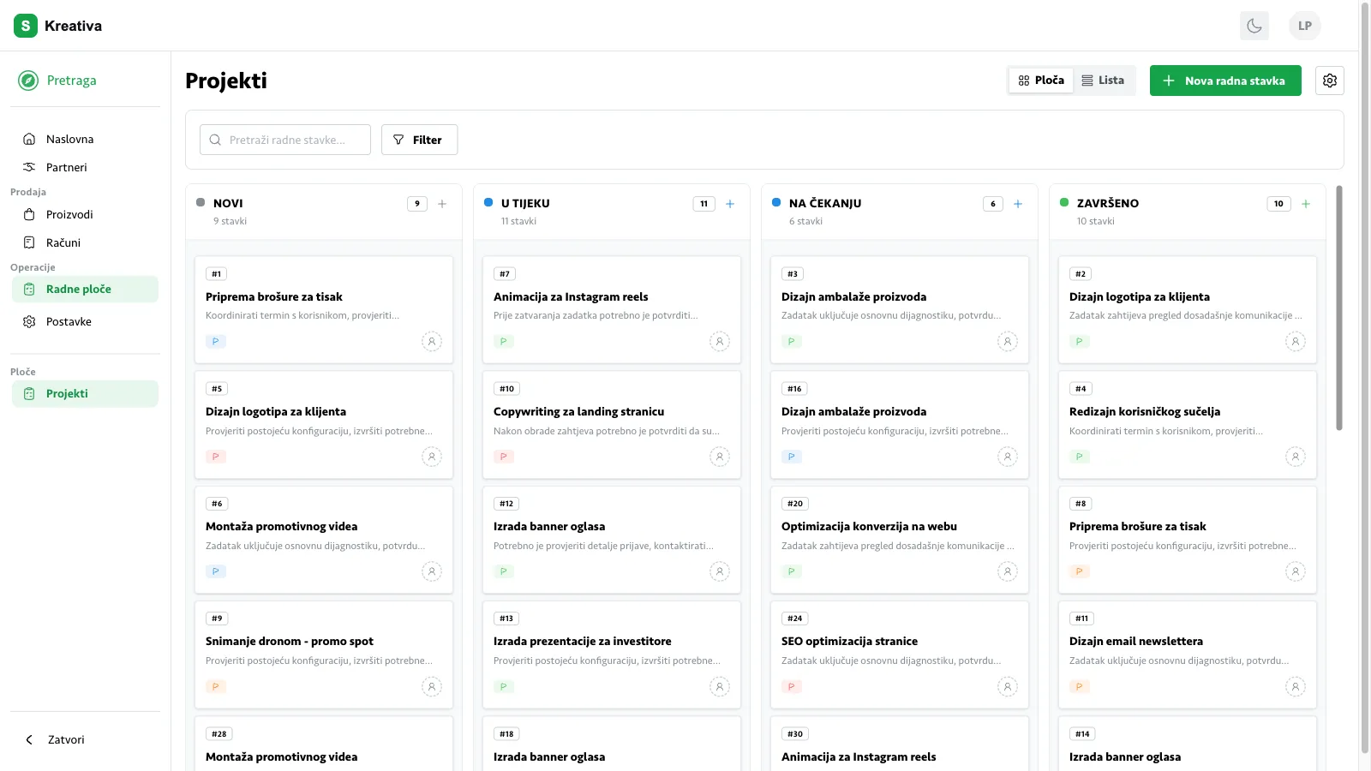The image size is (1371, 771).
Task: Assign user on card #13 prezentacije
Action: point(720,686)
